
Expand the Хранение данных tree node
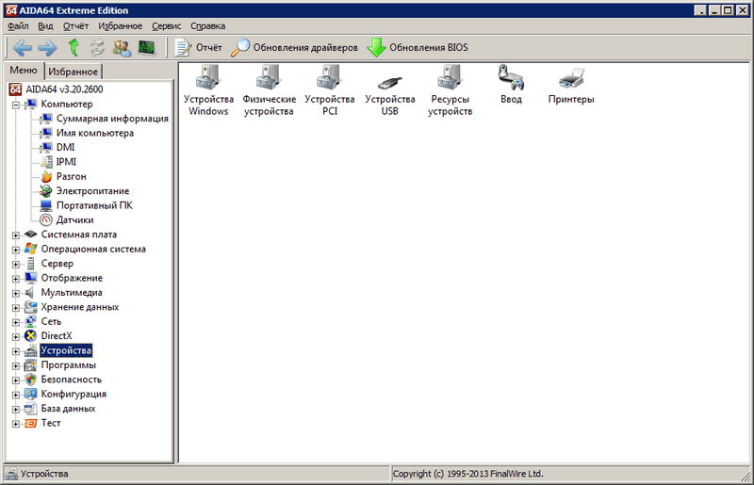[16, 307]
